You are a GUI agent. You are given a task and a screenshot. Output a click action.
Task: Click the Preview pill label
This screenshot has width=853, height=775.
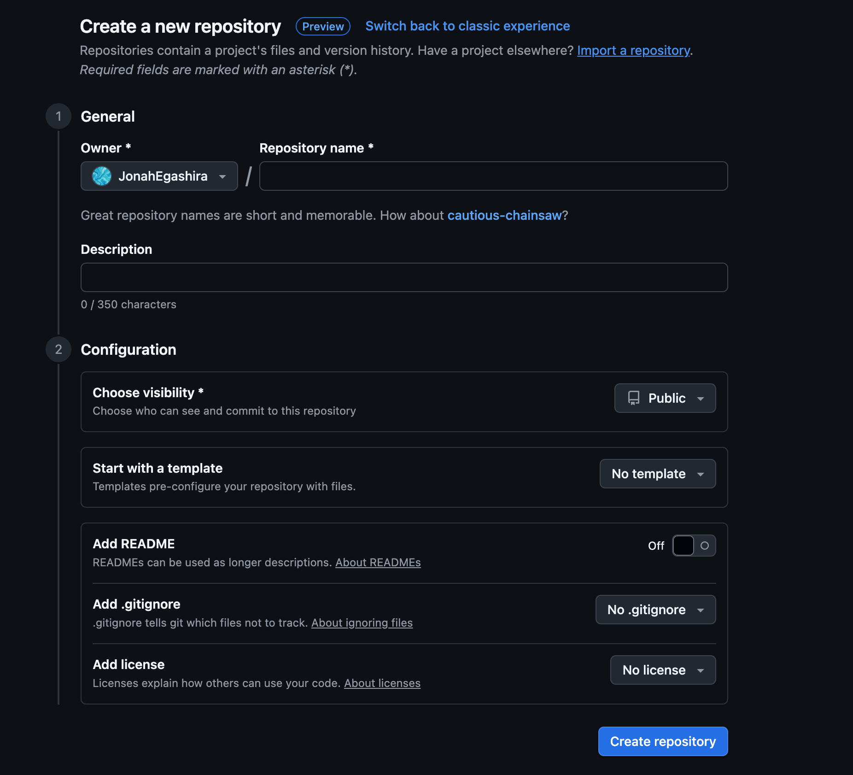pyautogui.click(x=322, y=26)
